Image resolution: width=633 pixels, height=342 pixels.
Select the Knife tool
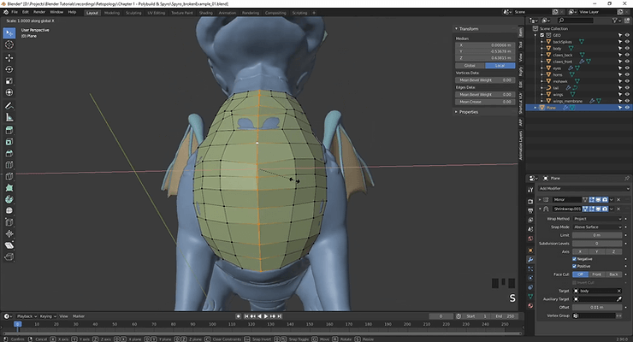(x=9, y=176)
